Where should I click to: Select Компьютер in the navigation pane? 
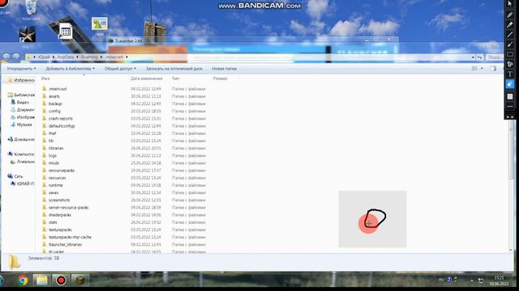click(x=21, y=154)
